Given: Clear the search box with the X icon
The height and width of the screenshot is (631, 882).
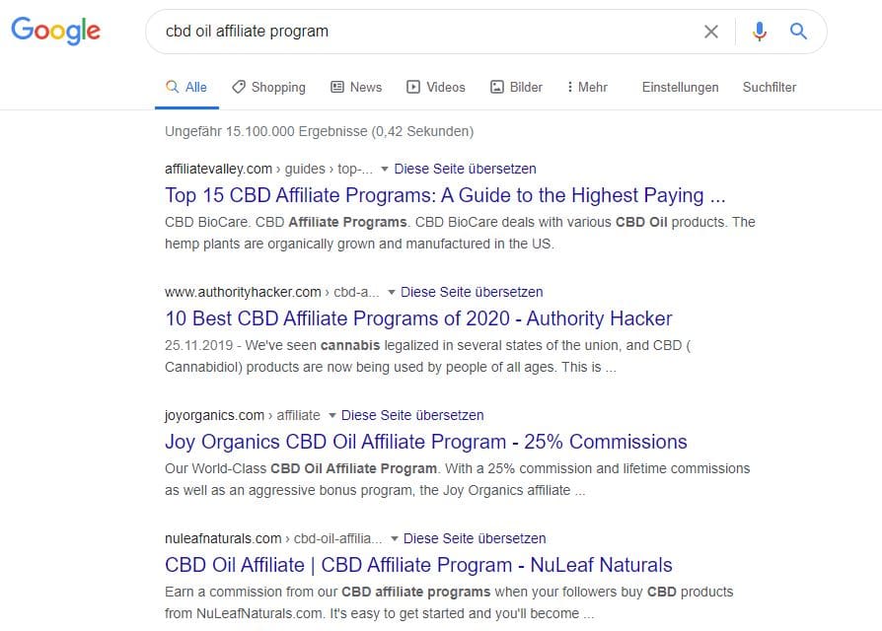Looking at the screenshot, I should tap(710, 32).
